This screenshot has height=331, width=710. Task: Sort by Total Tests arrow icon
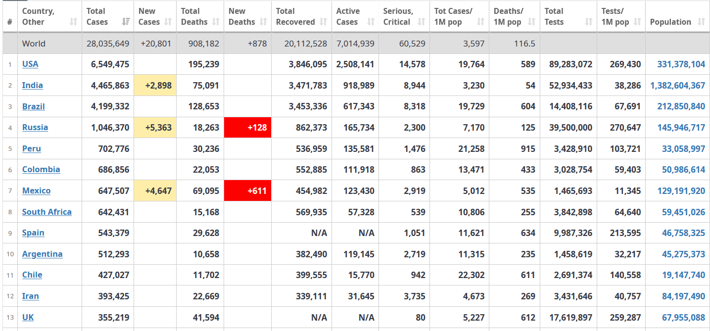589,22
